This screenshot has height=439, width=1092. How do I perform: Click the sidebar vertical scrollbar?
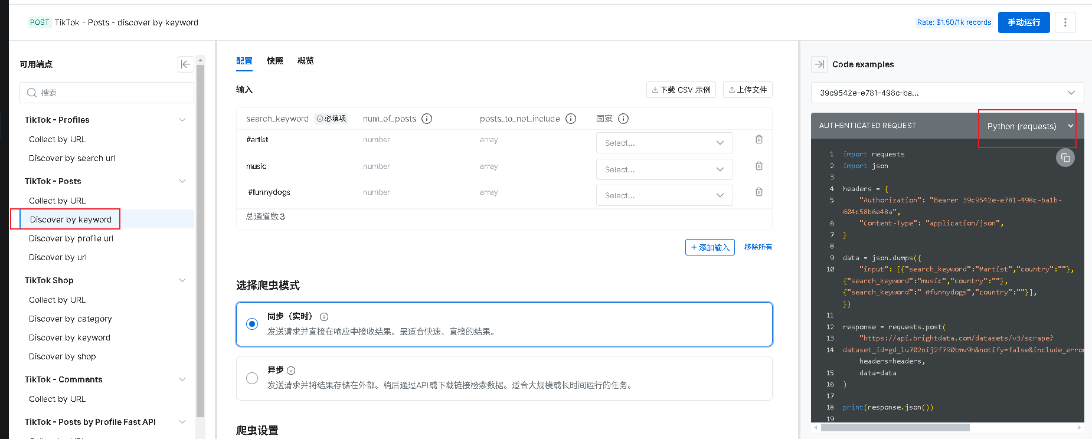[200, 241]
